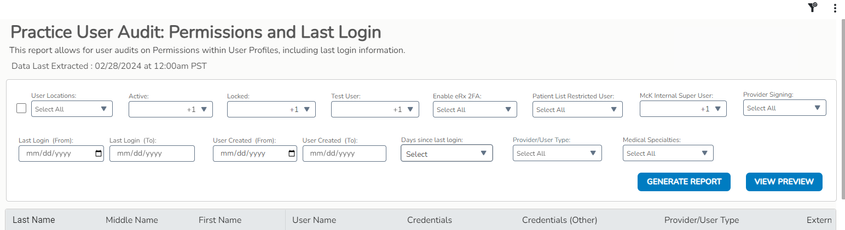The image size is (845, 230).
Task: Click the View Preview button
Action: coord(784,182)
